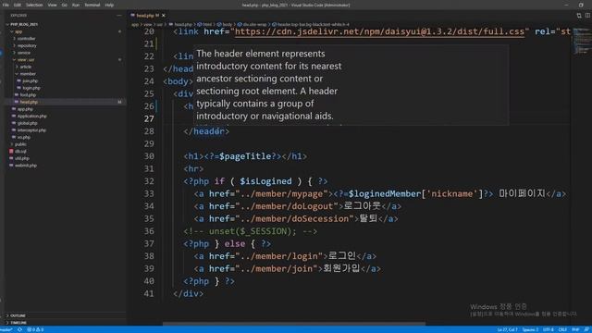Click the db.sql file icon
The width and height of the screenshot is (592, 333).
11,151
